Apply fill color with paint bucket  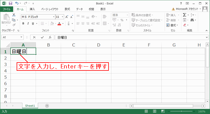[52, 23]
